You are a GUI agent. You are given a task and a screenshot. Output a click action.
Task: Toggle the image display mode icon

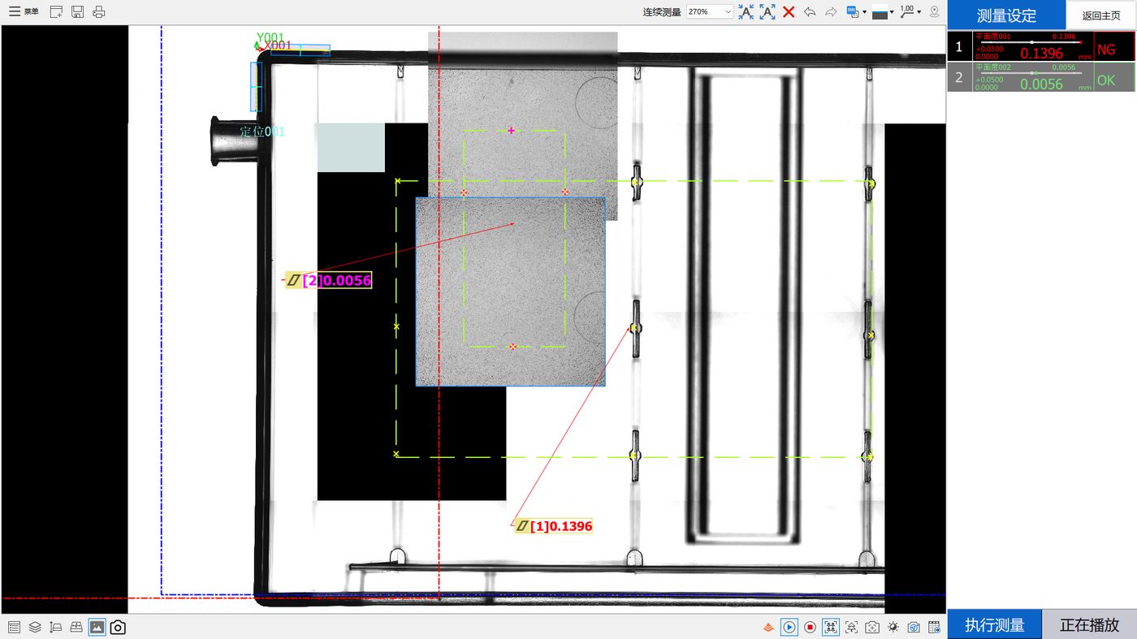(x=97, y=627)
